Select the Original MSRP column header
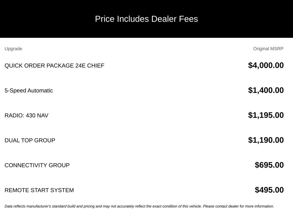Viewport: 293px width, 220px height. point(268,49)
